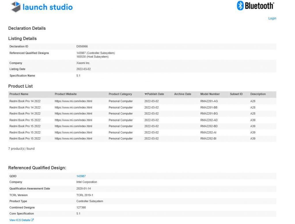Click the Product List heading
The image size is (295, 224).
(x=20, y=86)
